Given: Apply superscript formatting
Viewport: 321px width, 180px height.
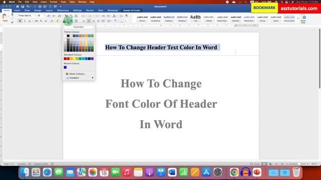Looking at the screenshot, I should (46, 21).
